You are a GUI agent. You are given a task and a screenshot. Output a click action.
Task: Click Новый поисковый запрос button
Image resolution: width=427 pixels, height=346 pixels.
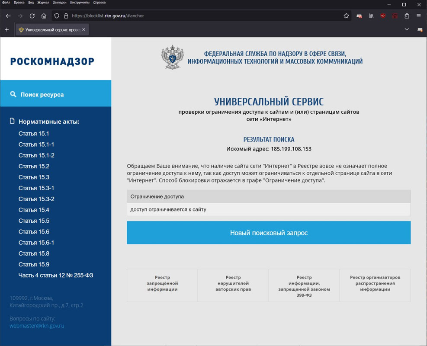(x=269, y=233)
